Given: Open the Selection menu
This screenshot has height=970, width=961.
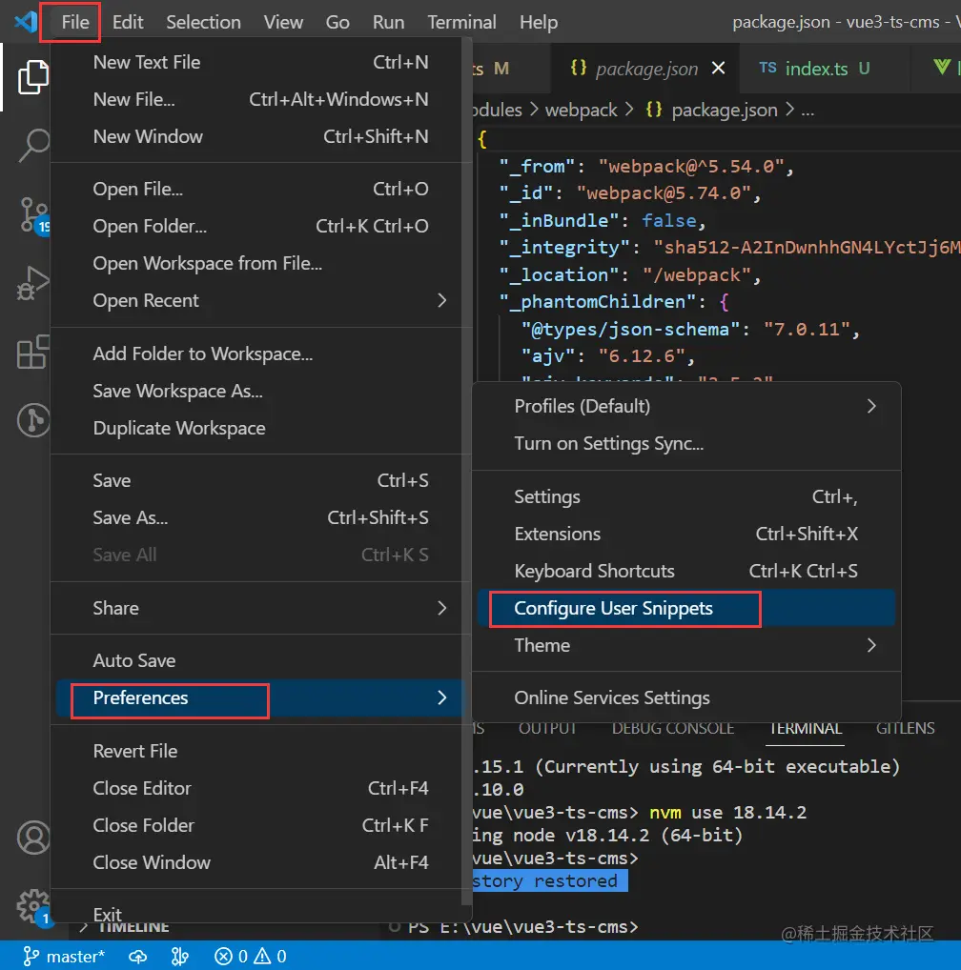Looking at the screenshot, I should click(x=203, y=22).
